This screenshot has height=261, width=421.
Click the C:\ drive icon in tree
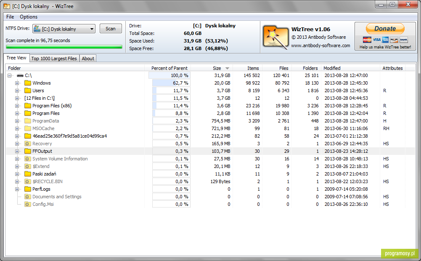[20, 75]
